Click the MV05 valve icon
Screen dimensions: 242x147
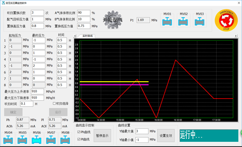point(22,140)
